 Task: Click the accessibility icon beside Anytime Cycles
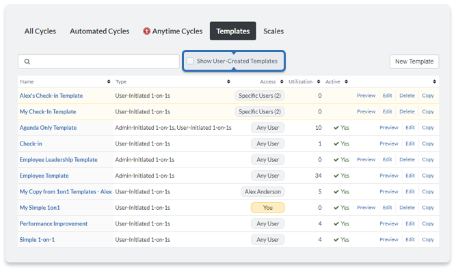pyautogui.click(x=146, y=31)
